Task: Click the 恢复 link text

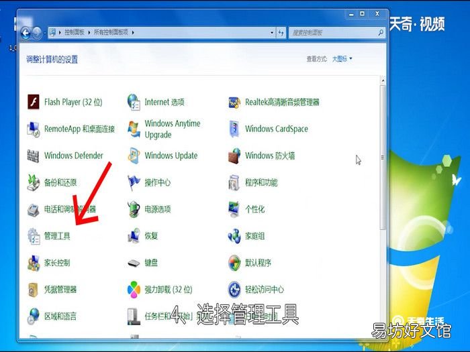Action: [151, 236]
